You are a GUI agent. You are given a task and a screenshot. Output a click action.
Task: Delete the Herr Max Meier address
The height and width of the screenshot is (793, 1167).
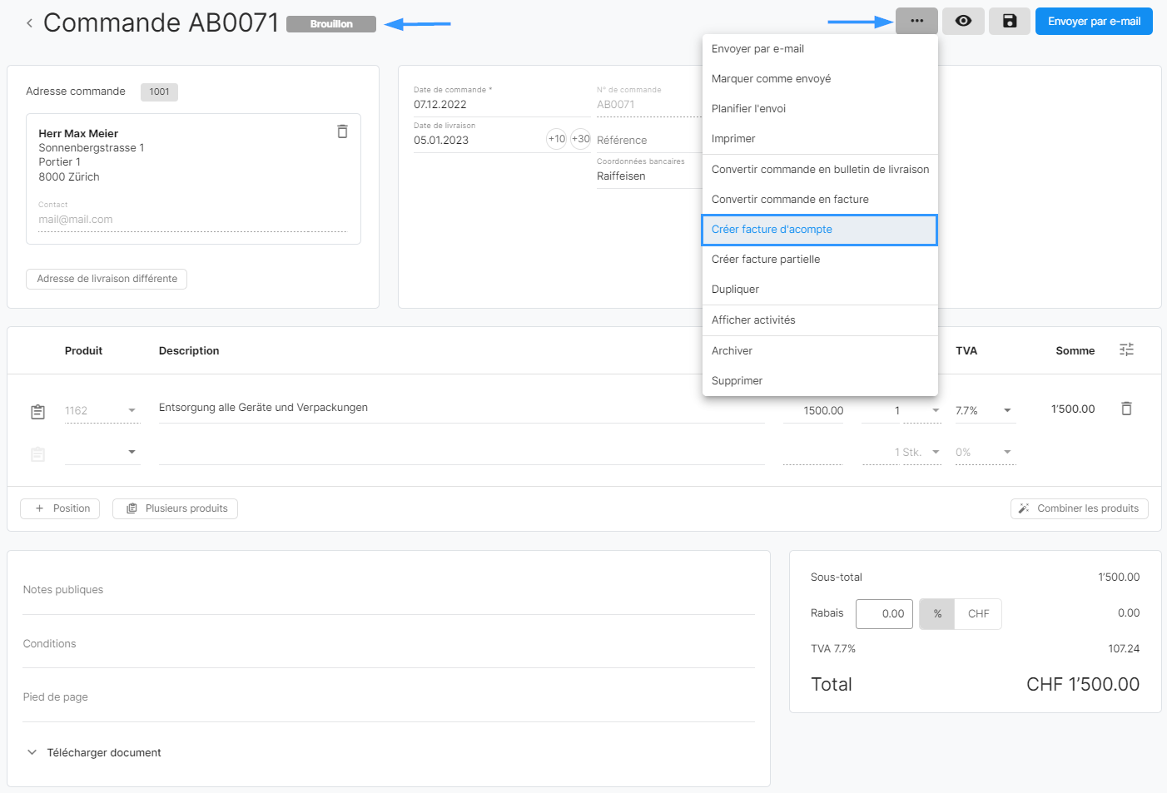[x=342, y=131]
